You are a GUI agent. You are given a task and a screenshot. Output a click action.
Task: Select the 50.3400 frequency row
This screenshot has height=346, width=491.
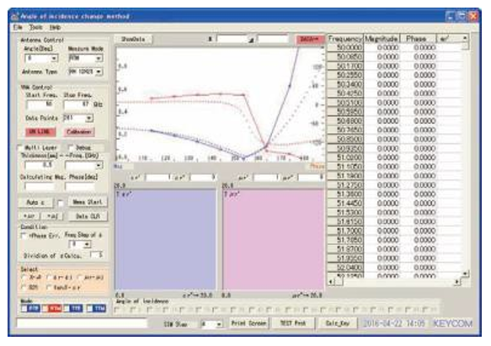(345, 84)
